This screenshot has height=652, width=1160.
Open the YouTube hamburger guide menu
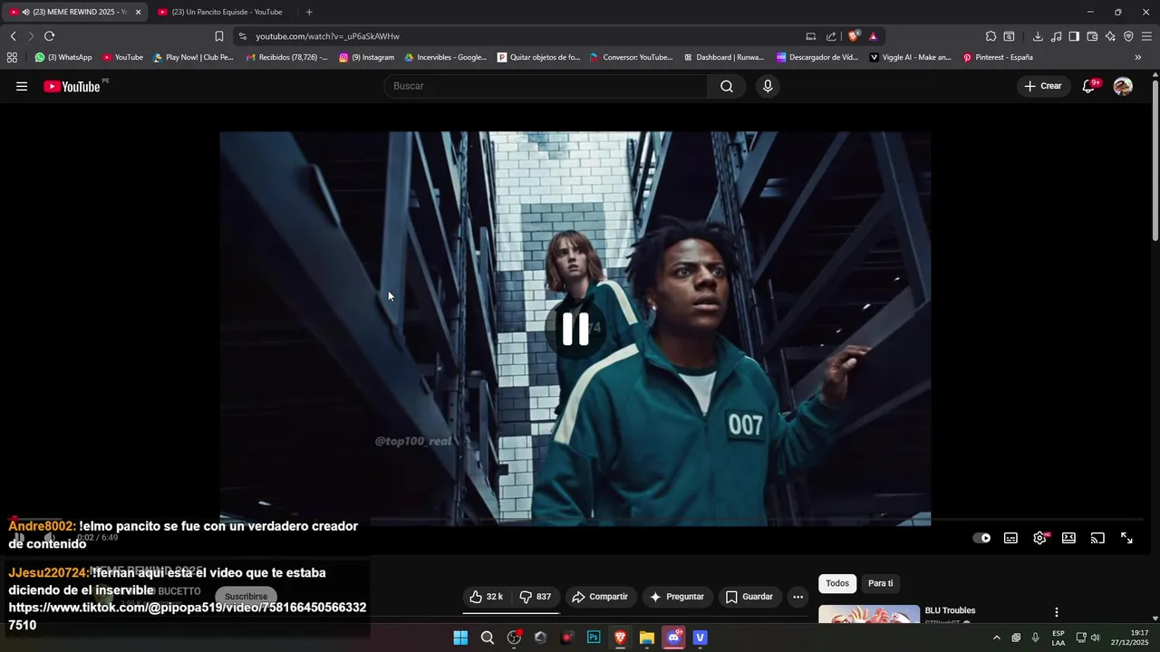[22, 86]
